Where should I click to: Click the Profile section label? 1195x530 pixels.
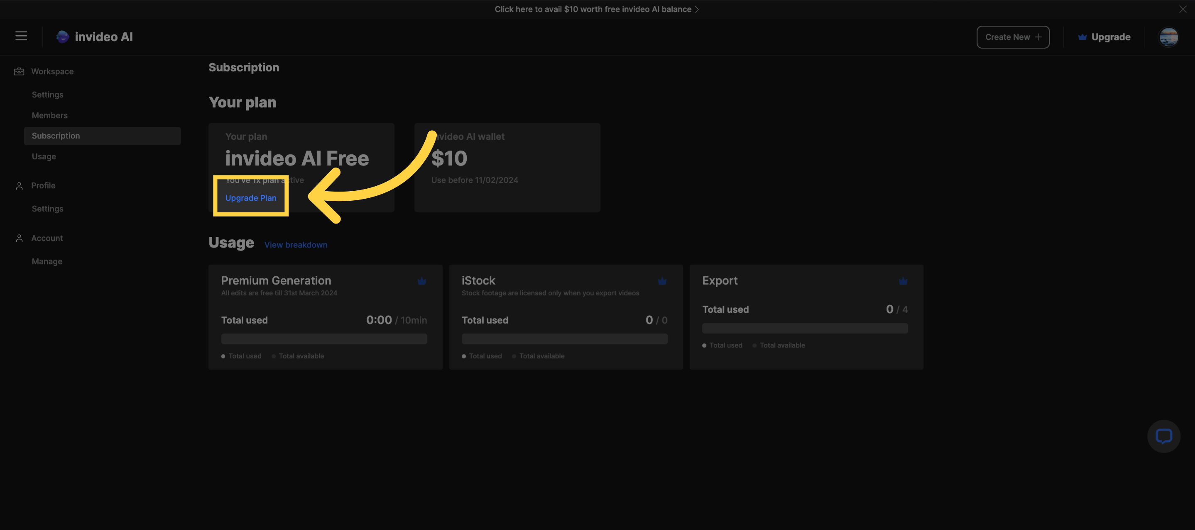point(43,185)
